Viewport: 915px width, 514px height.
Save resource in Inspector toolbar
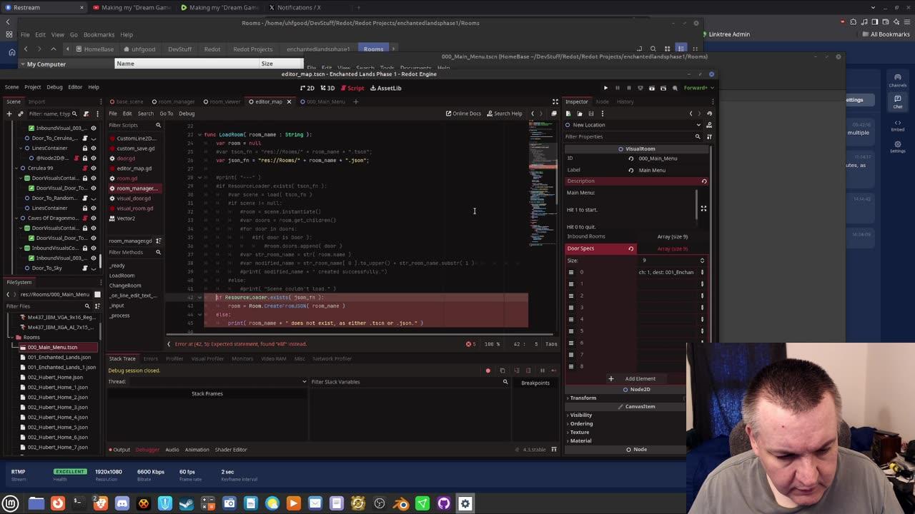pyautogui.click(x=591, y=114)
